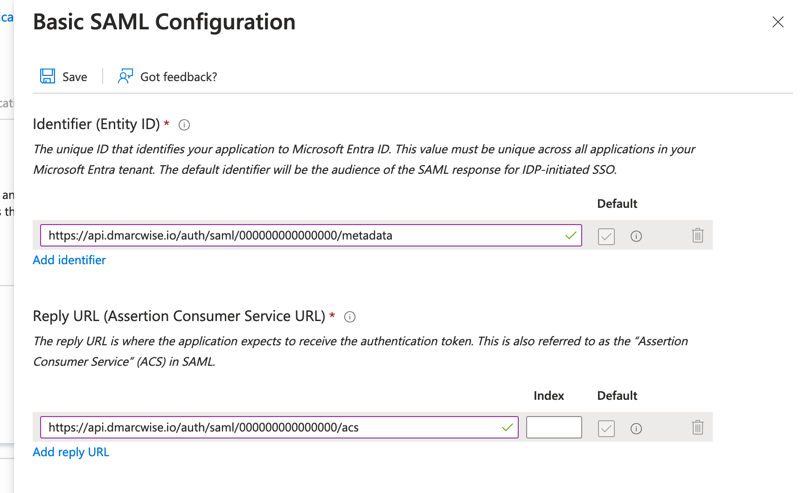Click the trash icon on the identifier row
The width and height of the screenshot is (807, 493).
pyautogui.click(x=697, y=236)
